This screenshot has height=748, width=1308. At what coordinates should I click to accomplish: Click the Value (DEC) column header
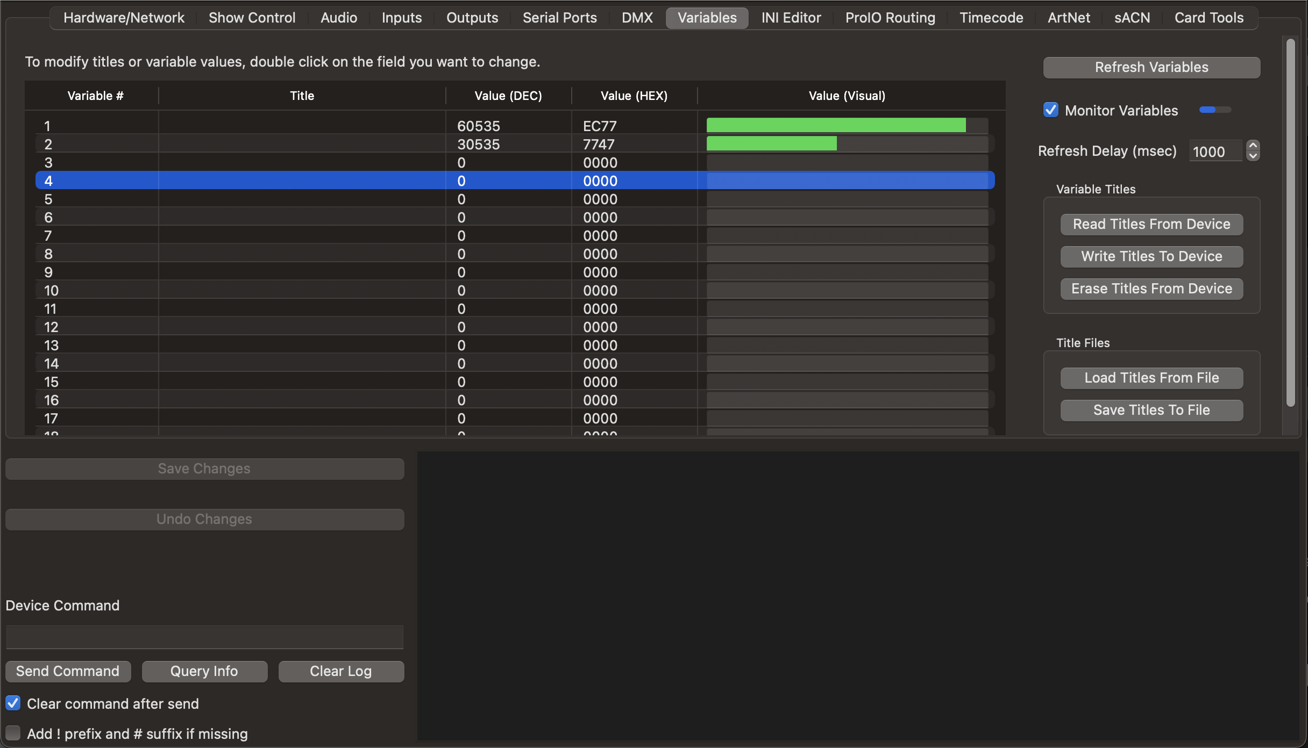point(508,96)
